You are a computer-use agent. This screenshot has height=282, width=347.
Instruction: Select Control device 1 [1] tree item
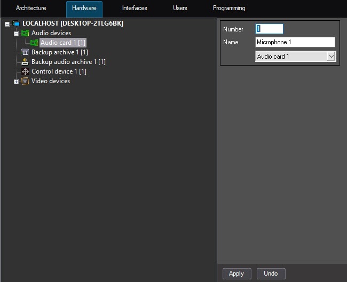(59, 71)
